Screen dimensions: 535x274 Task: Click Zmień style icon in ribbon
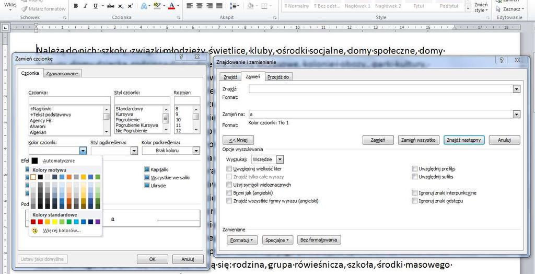(481, 7)
